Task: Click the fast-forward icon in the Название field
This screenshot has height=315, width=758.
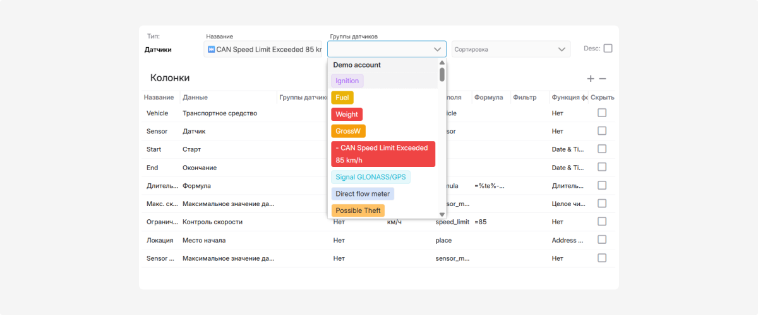Action: click(211, 49)
